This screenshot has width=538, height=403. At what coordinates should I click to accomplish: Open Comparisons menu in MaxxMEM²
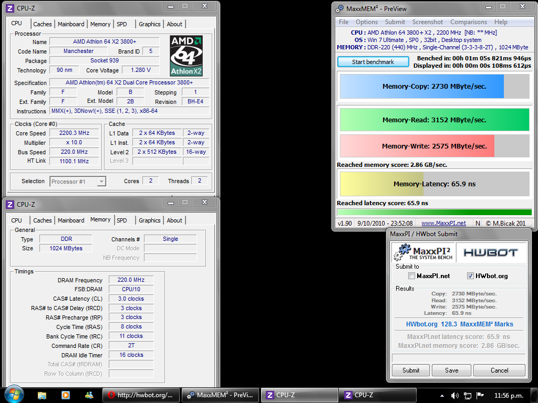click(x=468, y=22)
